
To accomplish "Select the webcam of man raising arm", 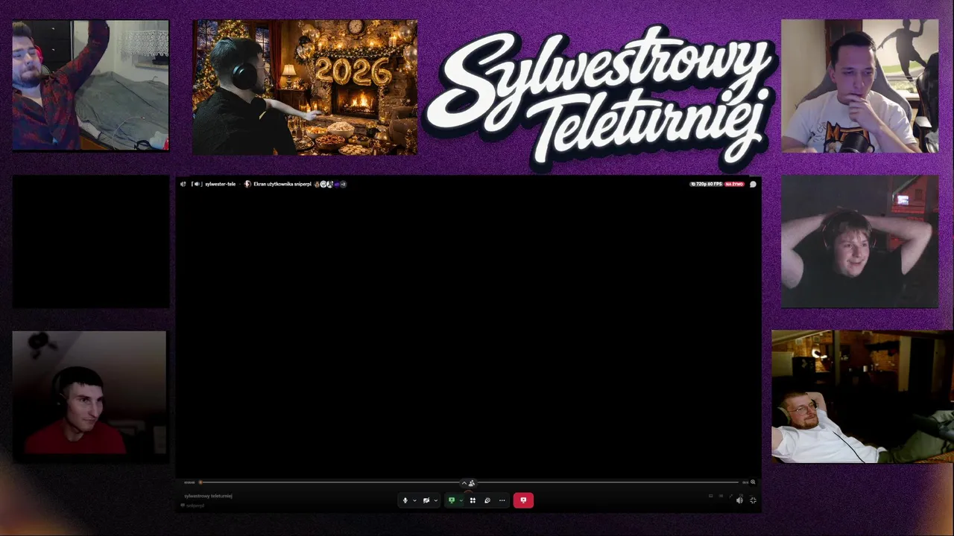I will tap(90, 85).
